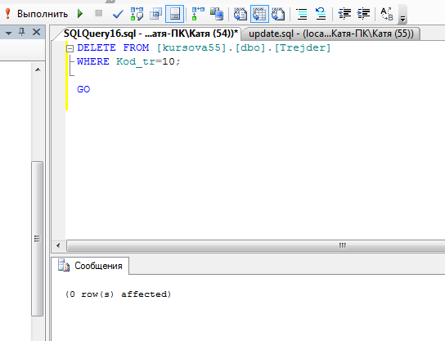Click the Выполнить execute button
This screenshot has height=341, width=445.
[x=37, y=14]
